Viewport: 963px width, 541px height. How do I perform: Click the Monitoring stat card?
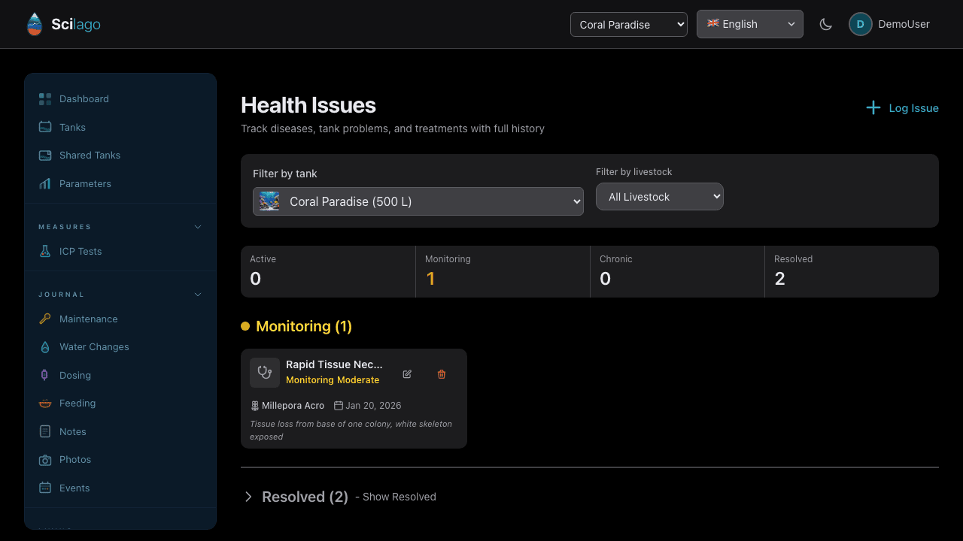click(503, 271)
